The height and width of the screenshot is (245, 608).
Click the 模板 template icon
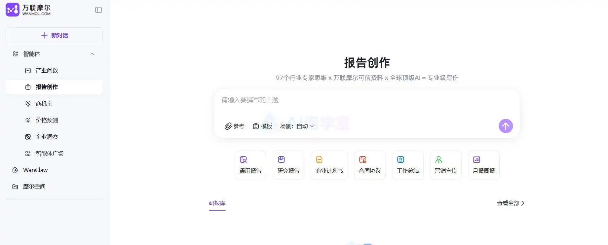point(256,126)
